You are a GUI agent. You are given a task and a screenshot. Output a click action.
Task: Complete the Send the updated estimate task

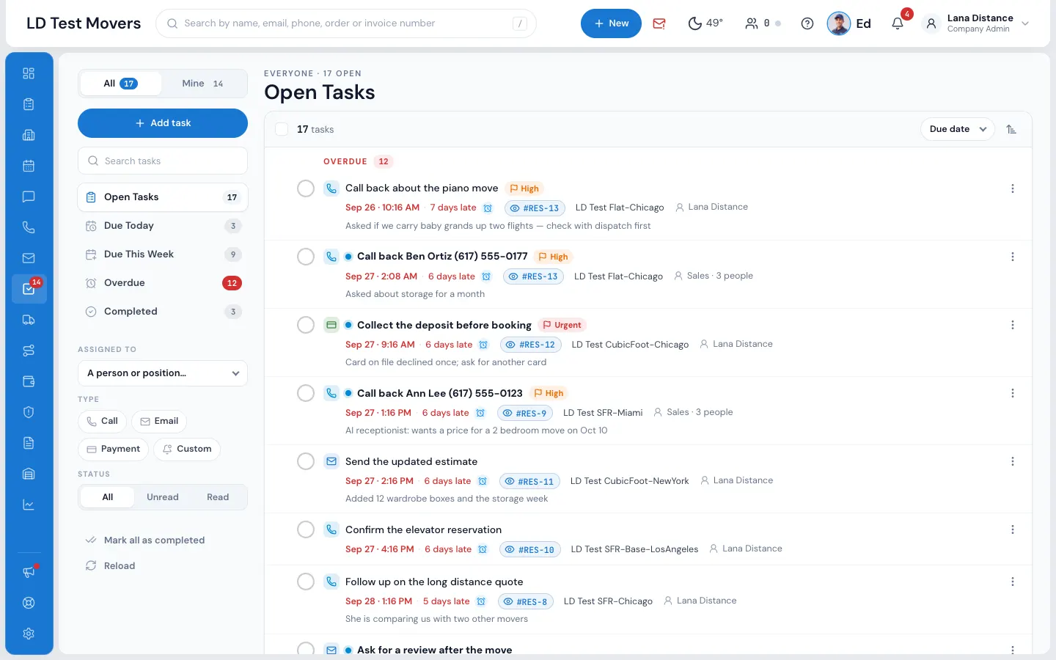coord(306,461)
